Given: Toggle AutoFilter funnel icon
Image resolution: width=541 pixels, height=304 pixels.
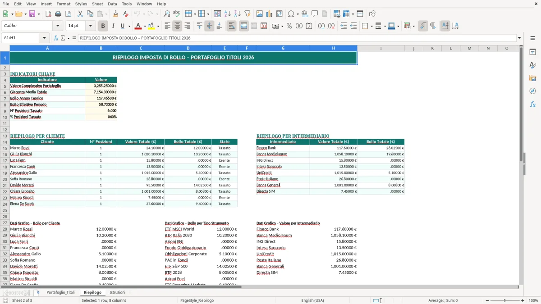Looking at the screenshot, I should (248, 14).
